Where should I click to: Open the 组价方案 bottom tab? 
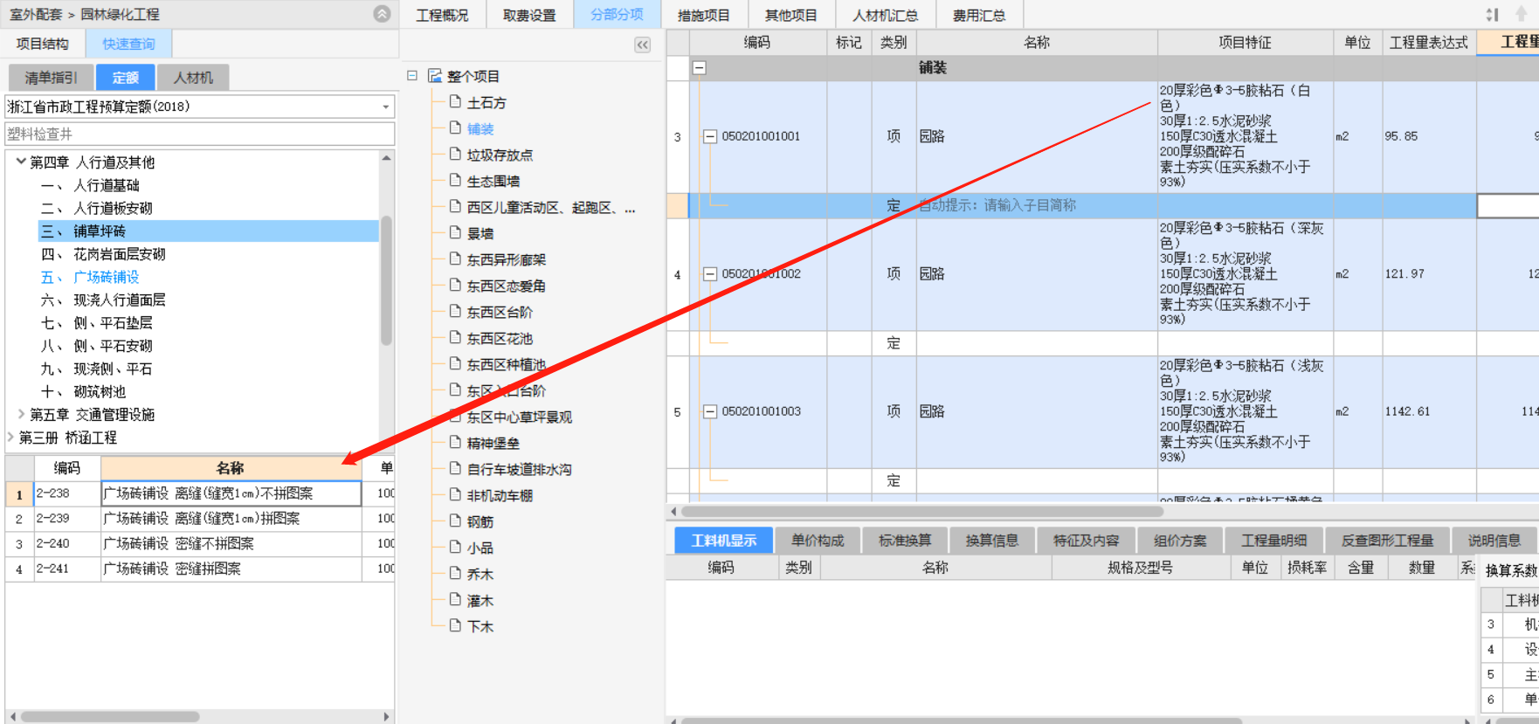click(1180, 541)
